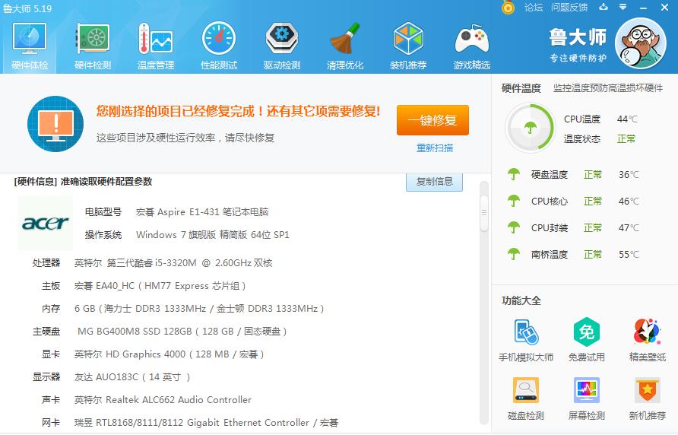
Task: Click the acer brand logo
Action: (46, 224)
